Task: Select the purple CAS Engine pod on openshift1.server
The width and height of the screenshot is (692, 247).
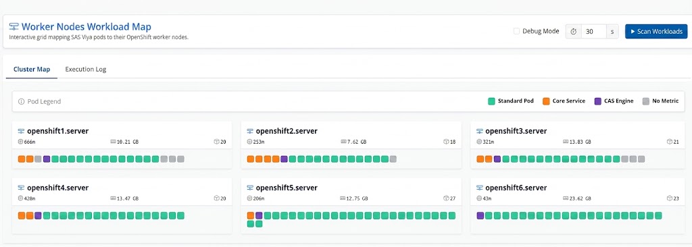Action: [x=47, y=159]
